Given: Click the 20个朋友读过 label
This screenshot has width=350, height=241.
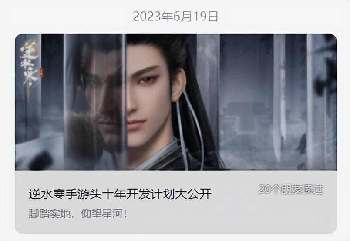Looking at the screenshot, I should tap(291, 190).
